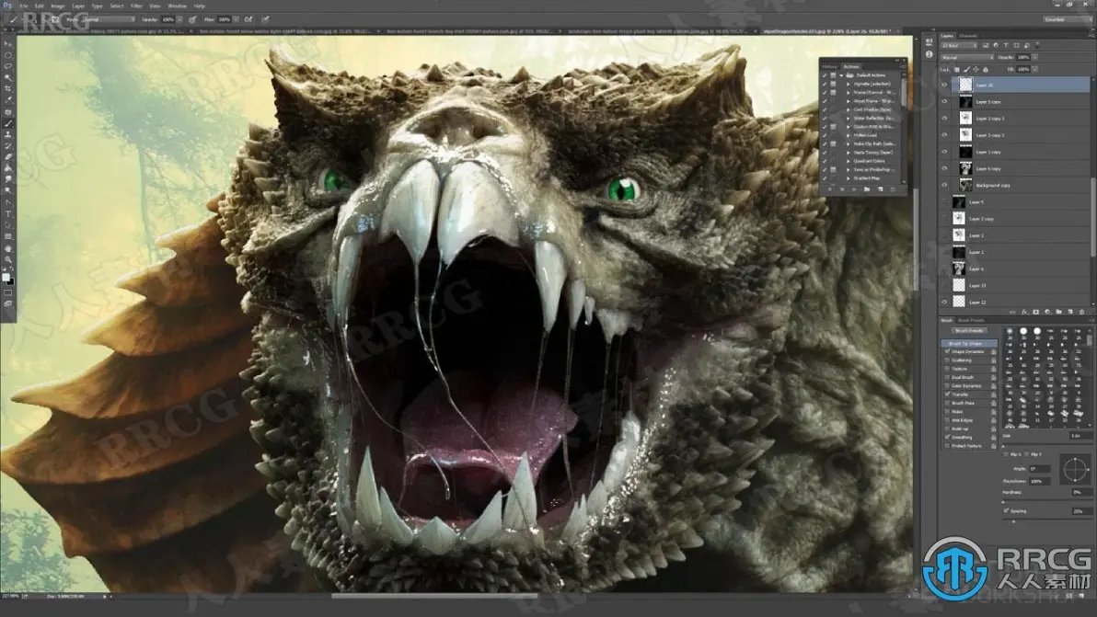Select the Move tool in the toolbar
This screenshot has width=1097, height=617.
pyautogui.click(x=8, y=44)
